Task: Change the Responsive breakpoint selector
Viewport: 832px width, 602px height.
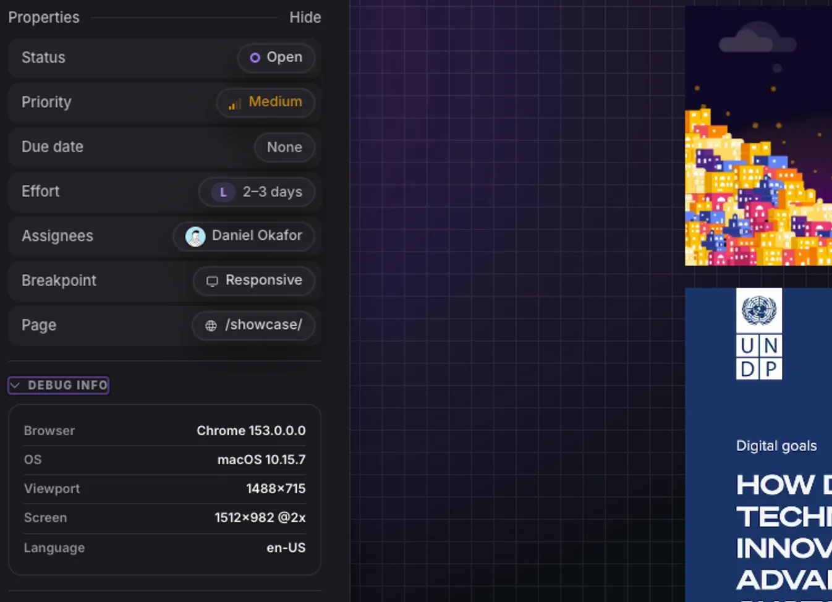Action: point(254,281)
